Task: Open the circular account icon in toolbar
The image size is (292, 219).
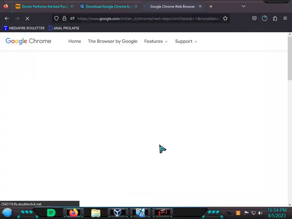Action: click(265, 18)
